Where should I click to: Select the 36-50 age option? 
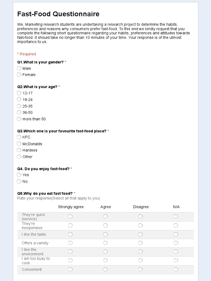[19, 112]
